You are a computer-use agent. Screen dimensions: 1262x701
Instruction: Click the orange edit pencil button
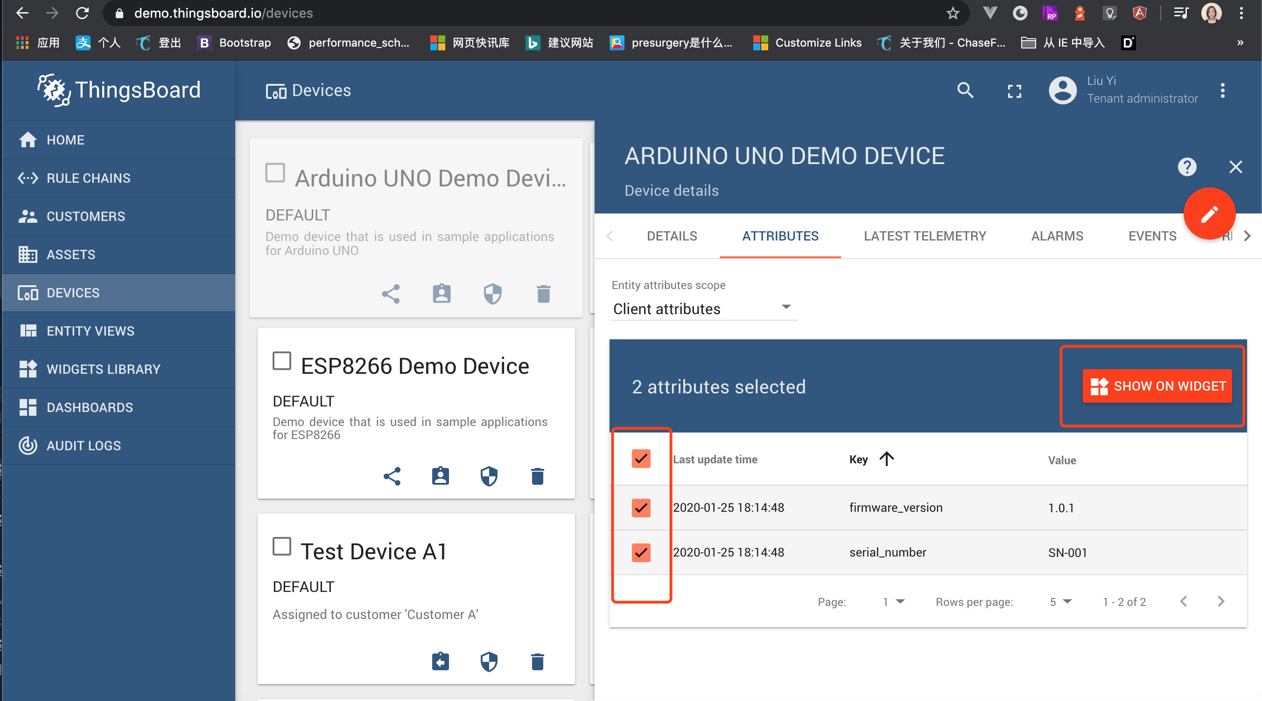[x=1209, y=214]
